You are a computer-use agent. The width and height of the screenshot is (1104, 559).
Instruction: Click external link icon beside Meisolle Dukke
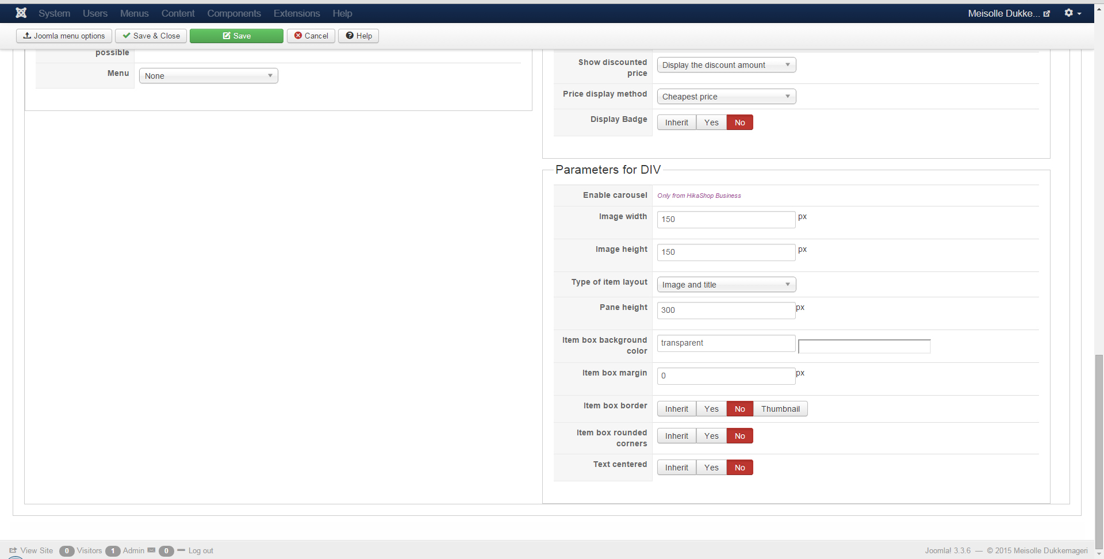point(1046,13)
